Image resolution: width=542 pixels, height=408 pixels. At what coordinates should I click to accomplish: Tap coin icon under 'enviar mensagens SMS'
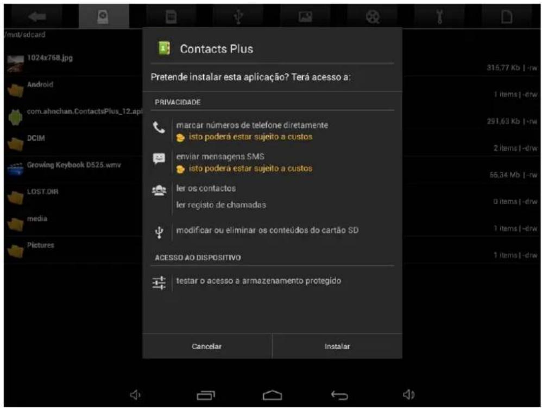[x=180, y=169]
